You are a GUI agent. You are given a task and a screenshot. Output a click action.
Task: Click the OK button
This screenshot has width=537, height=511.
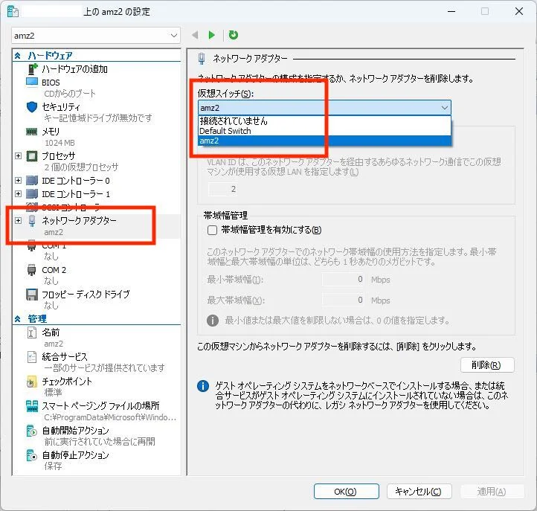(346, 492)
